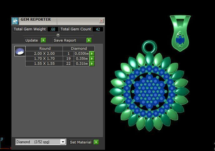This screenshot has width=215, height=151.
Task: Select the 1.55 X 1.55 size cell
Action: (44, 64)
